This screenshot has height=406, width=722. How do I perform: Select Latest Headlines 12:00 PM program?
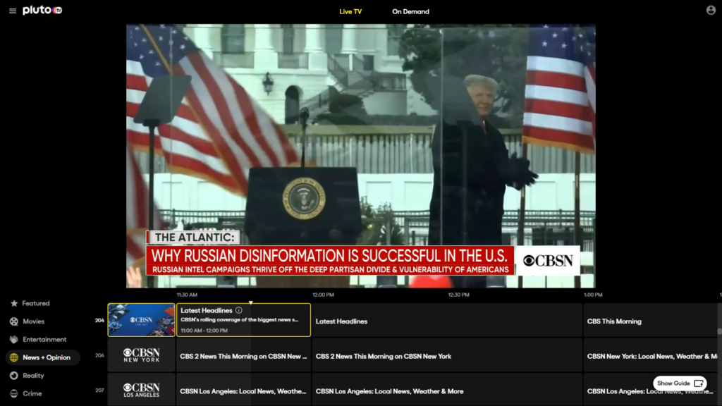(x=447, y=320)
